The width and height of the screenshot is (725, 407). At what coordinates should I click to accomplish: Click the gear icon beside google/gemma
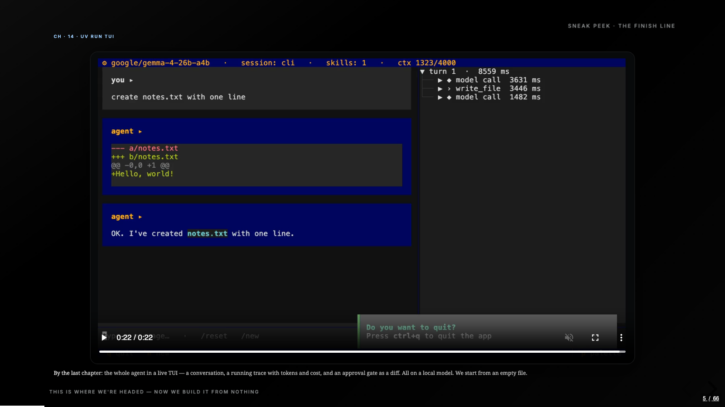[x=105, y=63]
